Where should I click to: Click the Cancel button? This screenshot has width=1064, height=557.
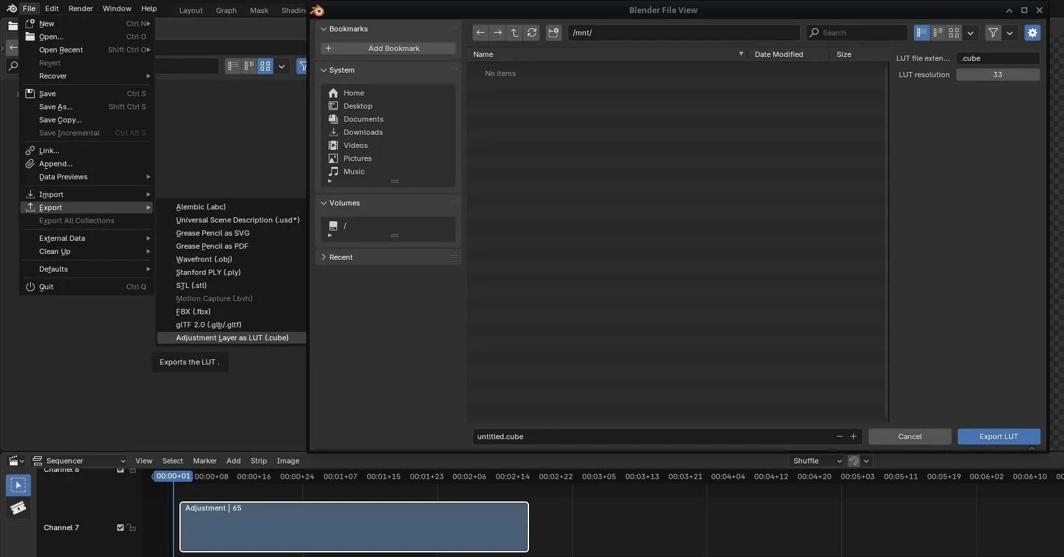point(909,437)
